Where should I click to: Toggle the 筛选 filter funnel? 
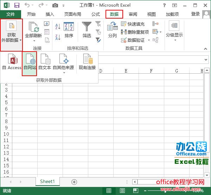pyautogui.click(x=87, y=30)
